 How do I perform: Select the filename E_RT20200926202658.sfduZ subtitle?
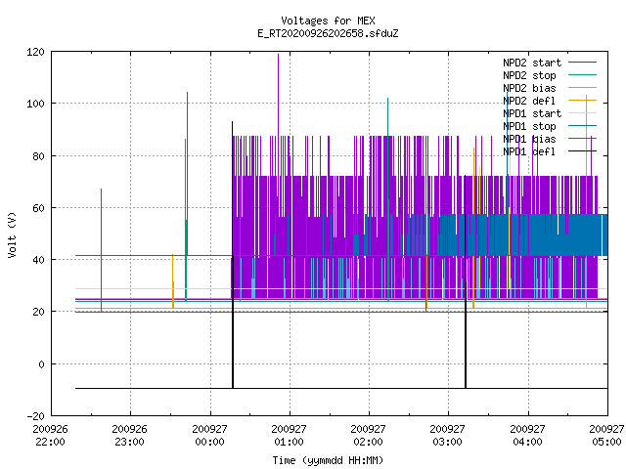[328, 33]
